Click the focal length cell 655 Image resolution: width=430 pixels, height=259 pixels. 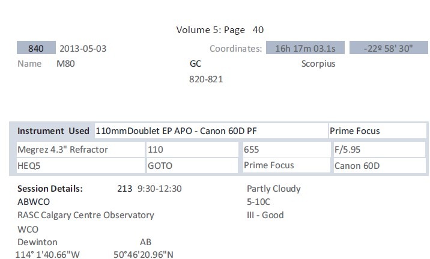click(252, 149)
